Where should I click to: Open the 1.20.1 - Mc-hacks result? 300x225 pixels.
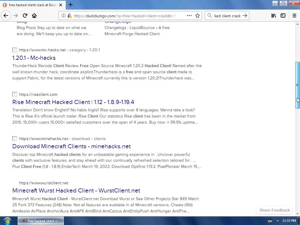[34, 58]
